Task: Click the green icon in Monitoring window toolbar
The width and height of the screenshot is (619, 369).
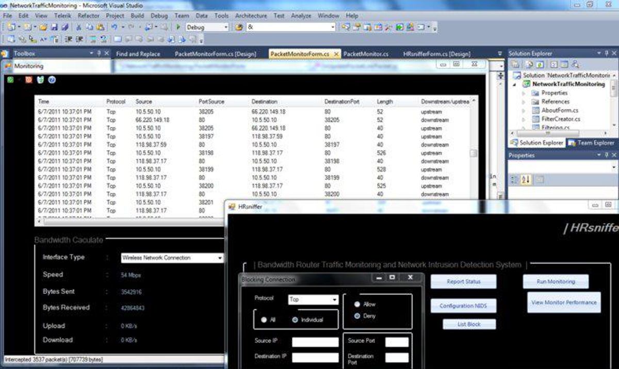Action: pos(11,80)
